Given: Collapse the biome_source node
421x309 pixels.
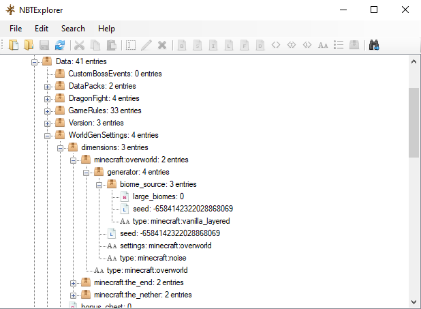Looking at the screenshot, I should (99, 185).
